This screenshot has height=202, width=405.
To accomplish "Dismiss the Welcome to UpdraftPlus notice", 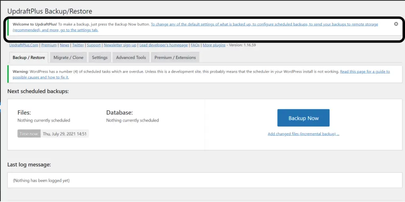I will pos(396,24).
